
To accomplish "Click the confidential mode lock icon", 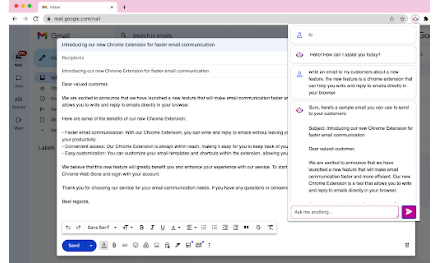I will click(x=167, y=245).
